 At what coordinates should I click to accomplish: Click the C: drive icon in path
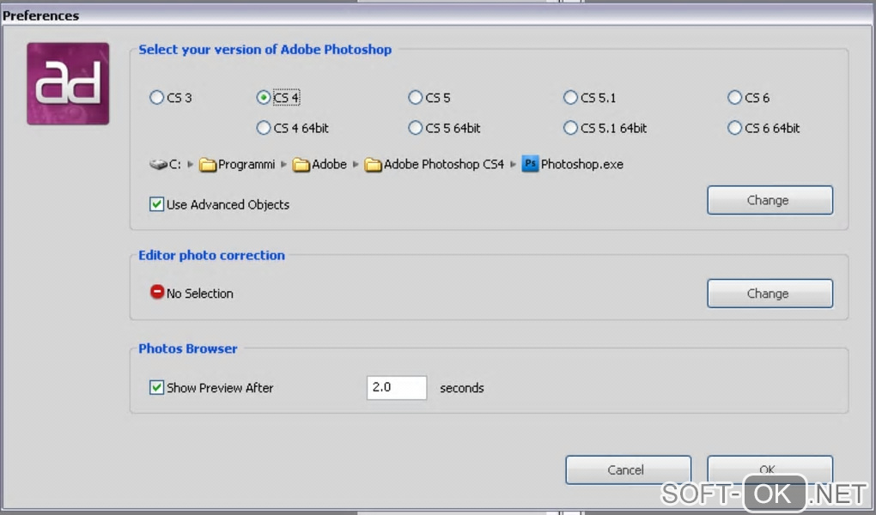[158, 164]
